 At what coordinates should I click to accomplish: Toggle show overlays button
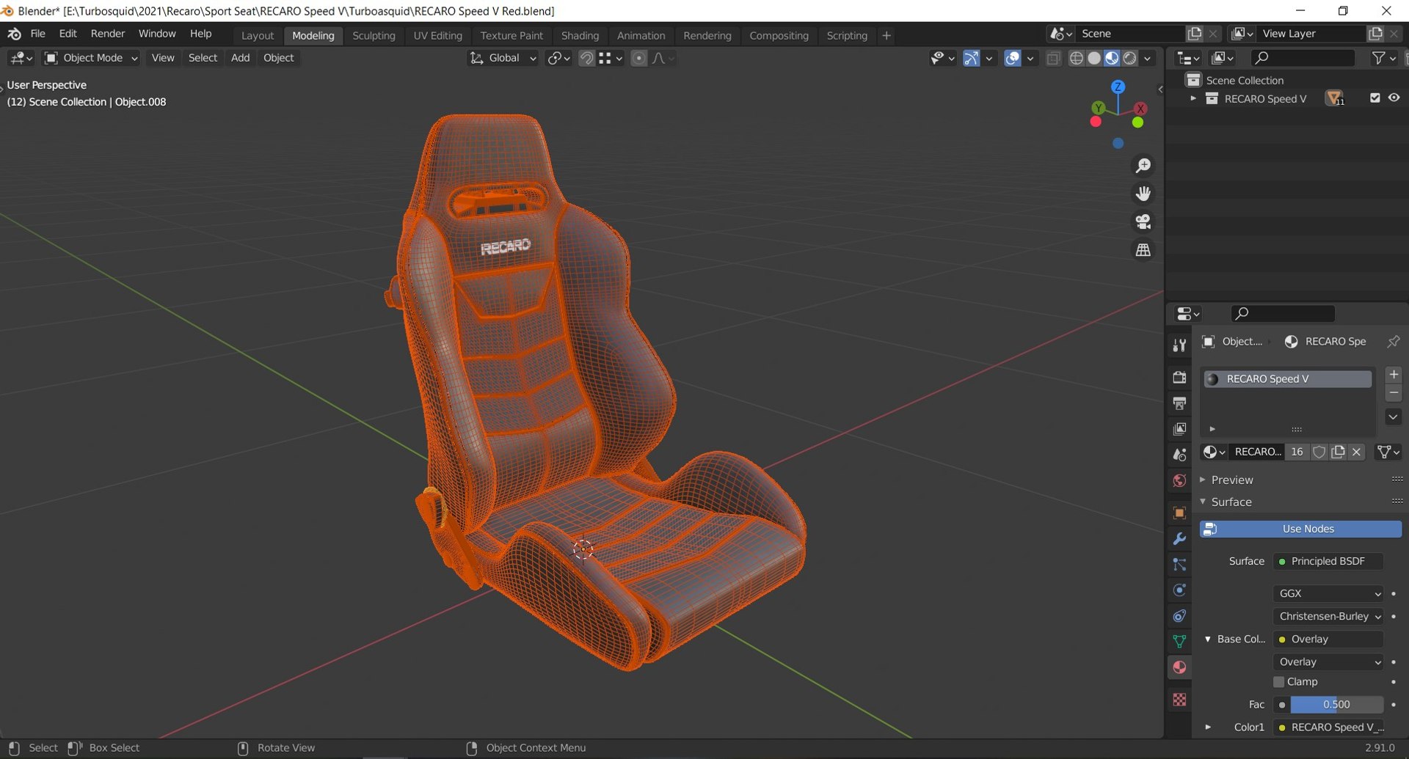tap(1012, 58)
